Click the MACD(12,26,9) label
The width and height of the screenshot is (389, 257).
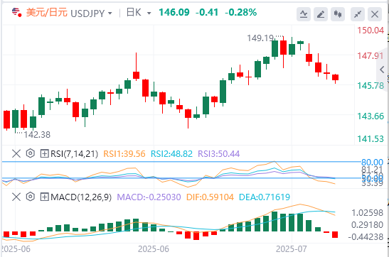click(81, 197)
